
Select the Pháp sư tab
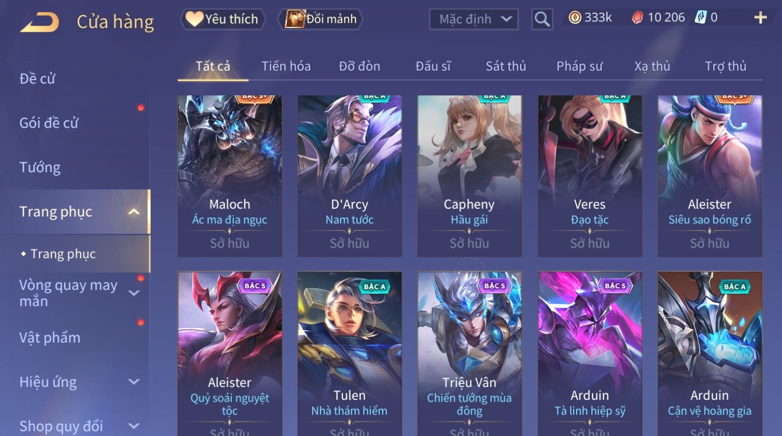[x=579, y=66]
